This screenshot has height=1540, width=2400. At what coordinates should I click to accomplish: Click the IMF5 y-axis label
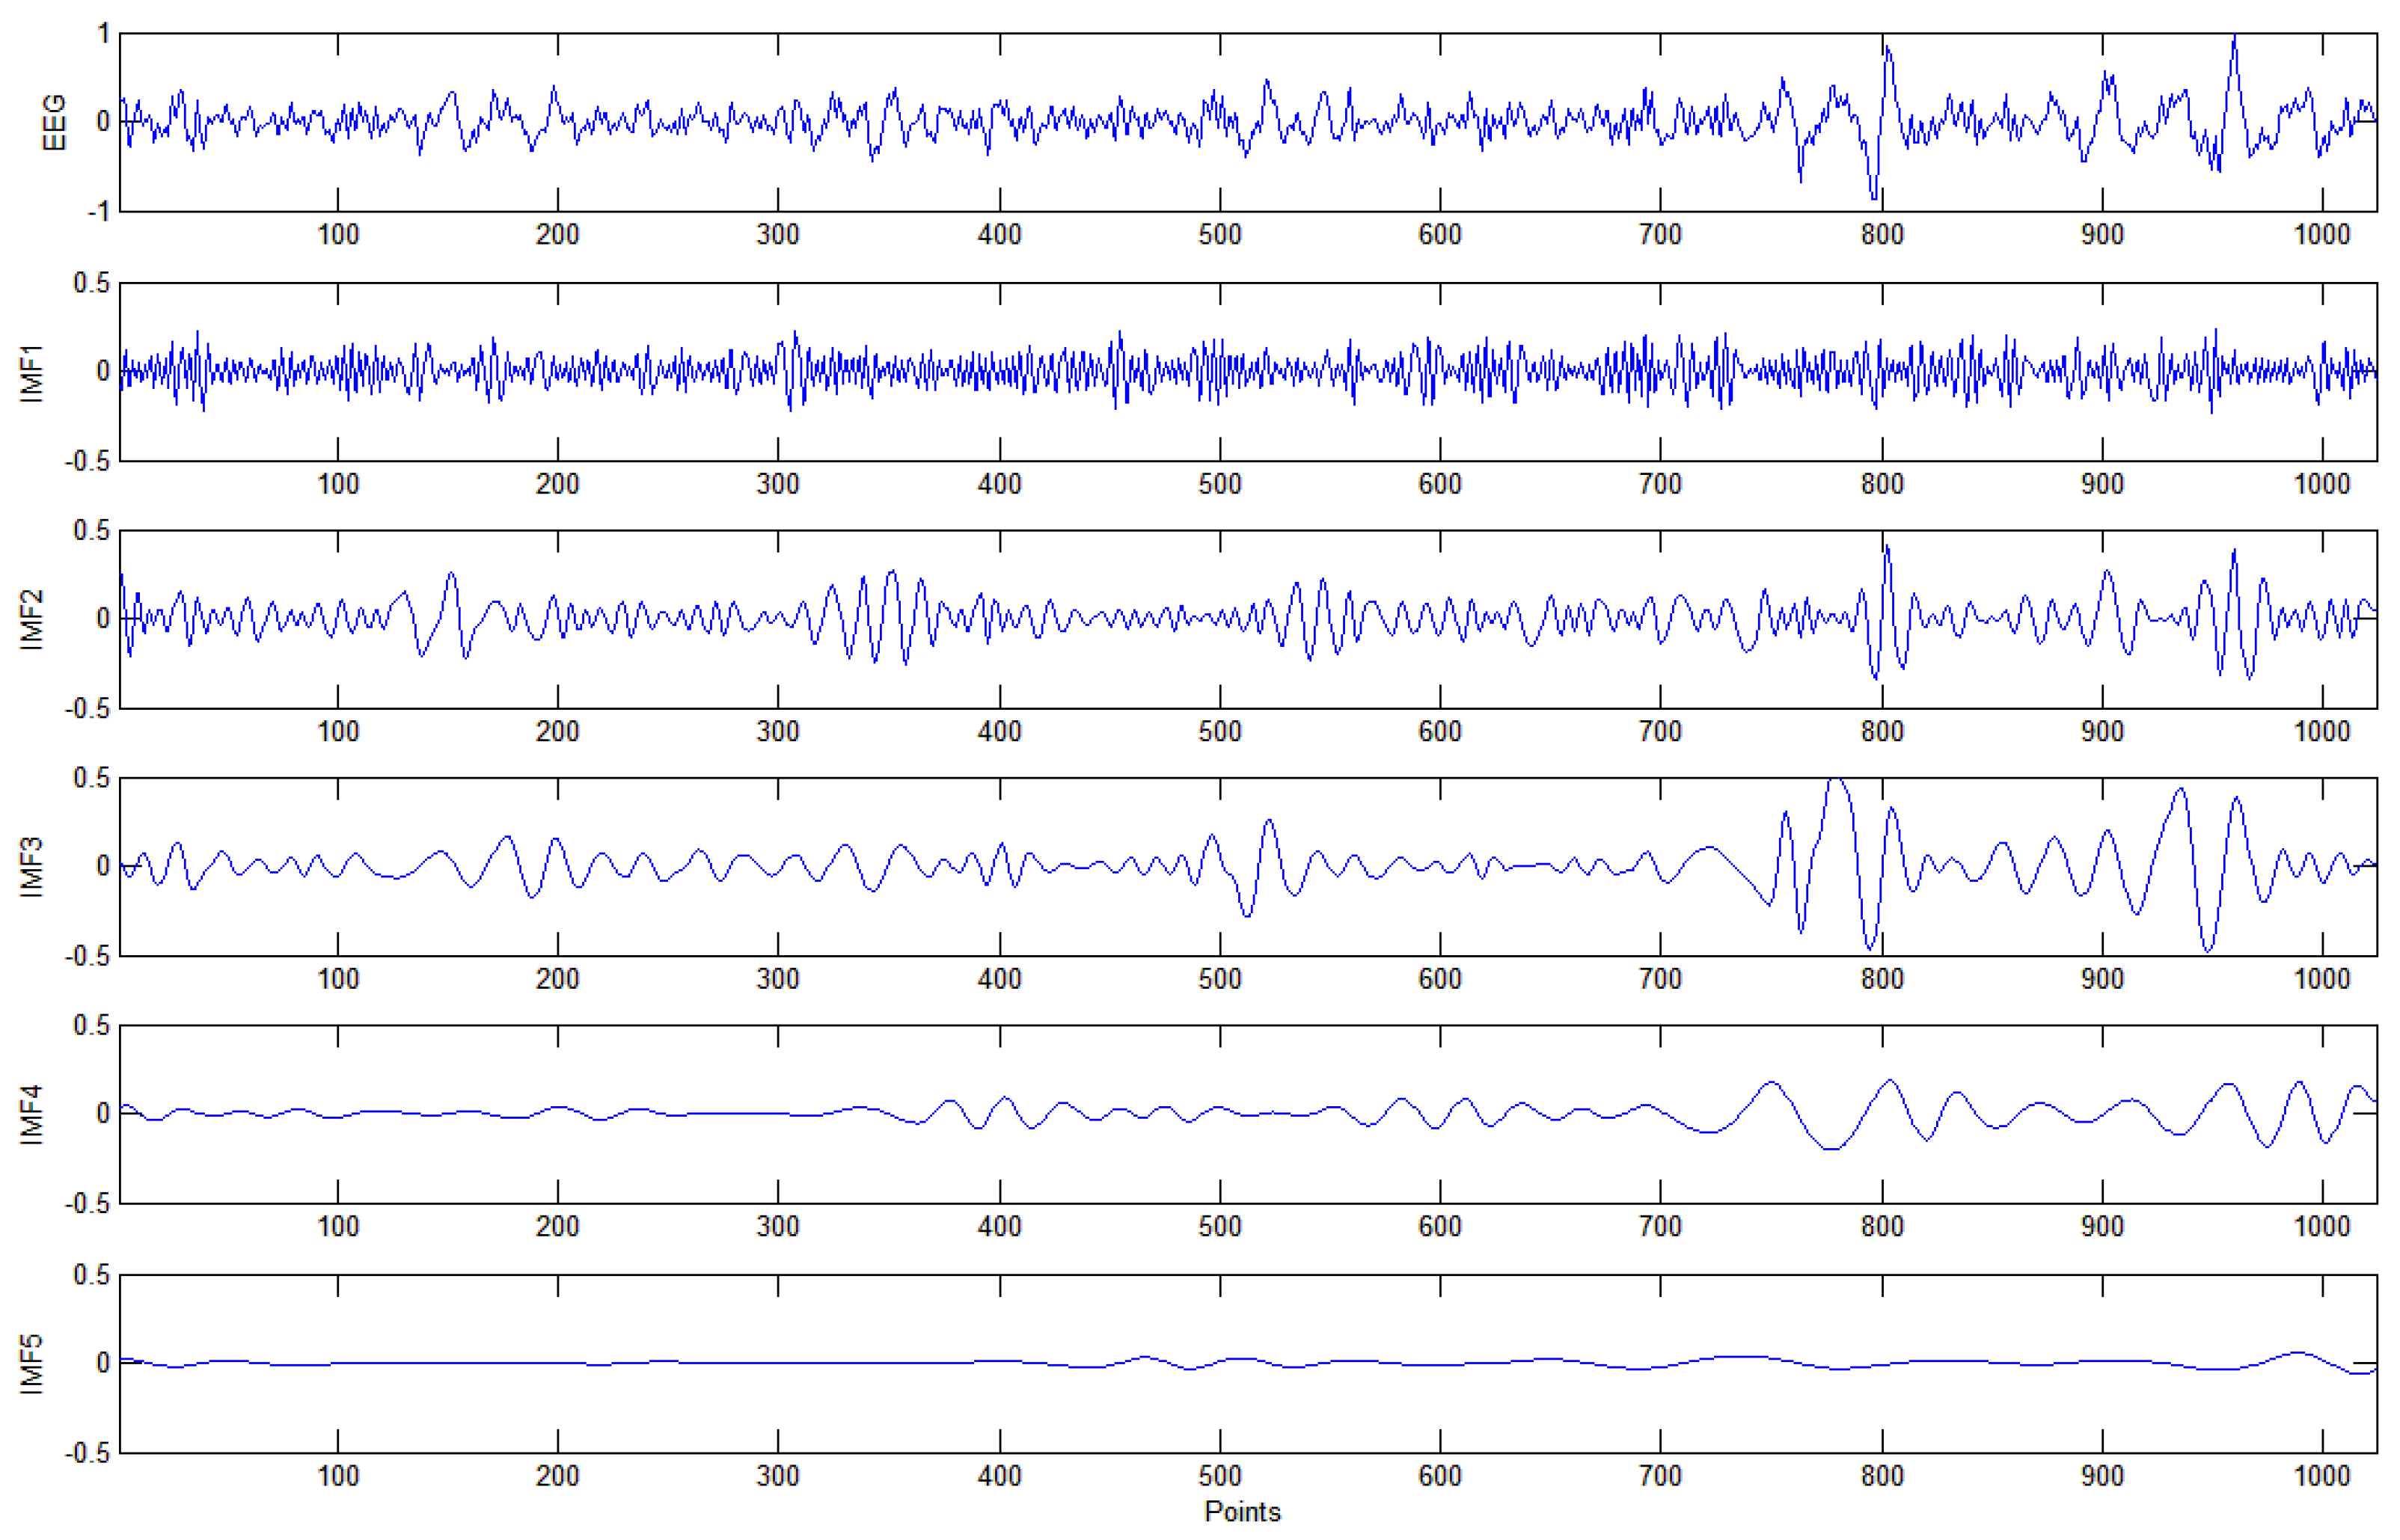pos(32,1363)
